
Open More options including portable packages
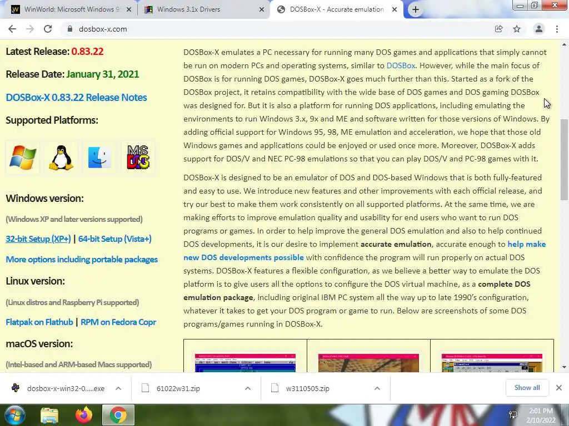tap(82, 260)
